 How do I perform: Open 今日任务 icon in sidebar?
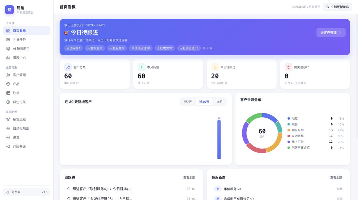click(8, 39)
